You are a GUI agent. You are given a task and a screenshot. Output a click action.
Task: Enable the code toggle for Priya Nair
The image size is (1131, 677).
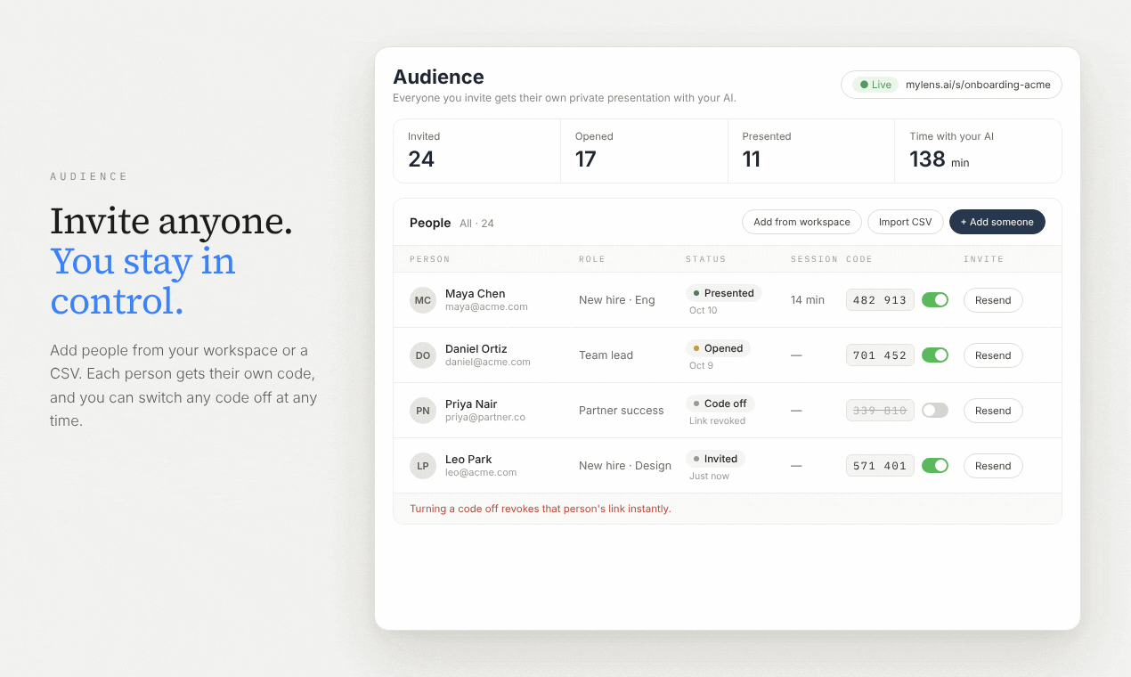(935, 411)
